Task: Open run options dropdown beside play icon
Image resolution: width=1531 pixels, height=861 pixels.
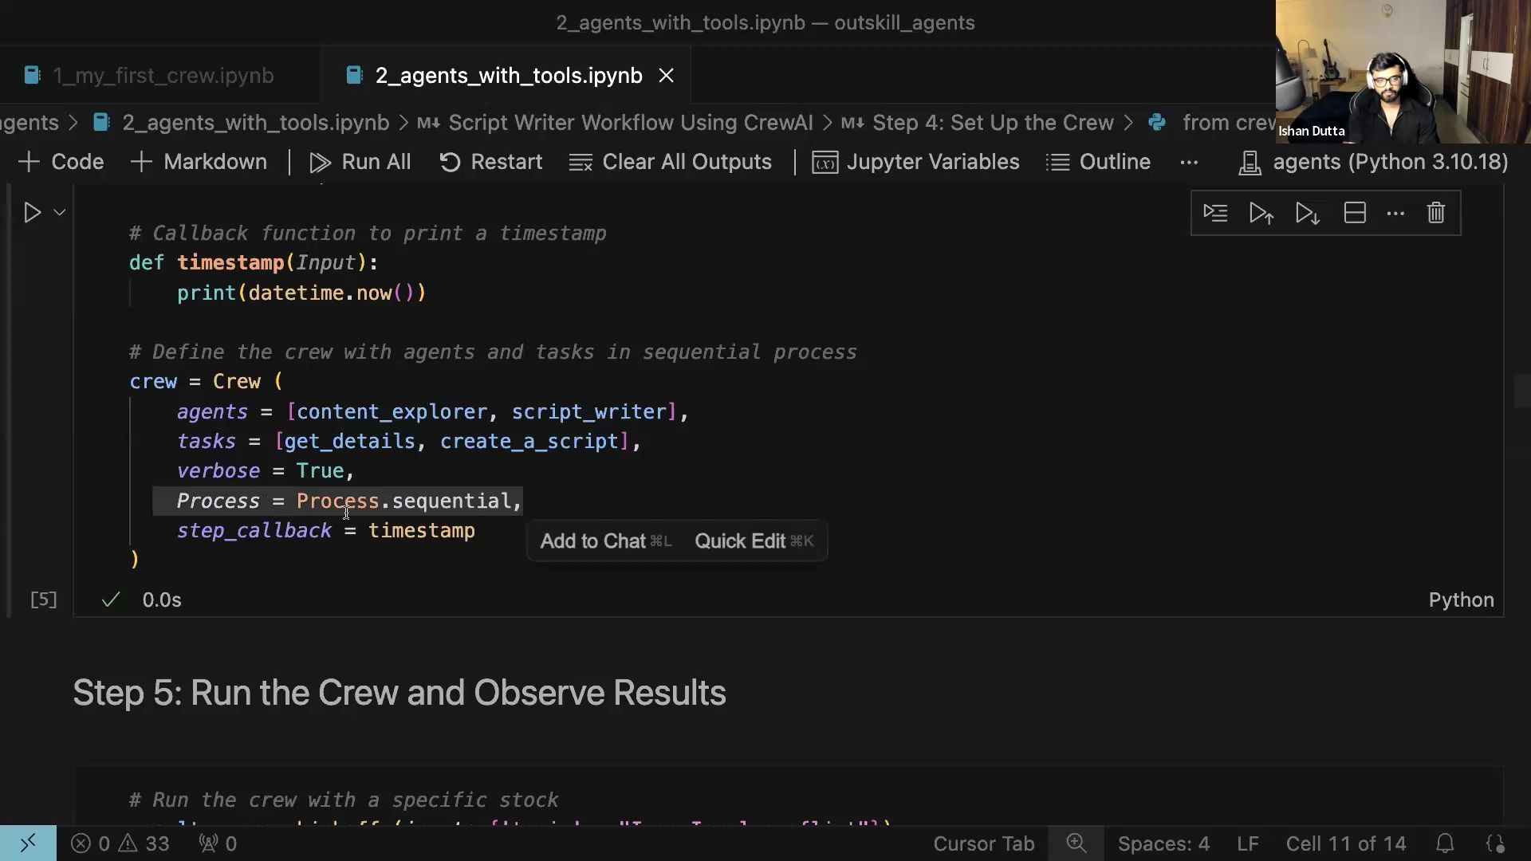Action: 59,213
